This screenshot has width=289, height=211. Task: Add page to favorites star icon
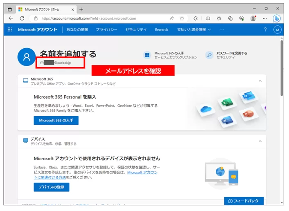182,18
